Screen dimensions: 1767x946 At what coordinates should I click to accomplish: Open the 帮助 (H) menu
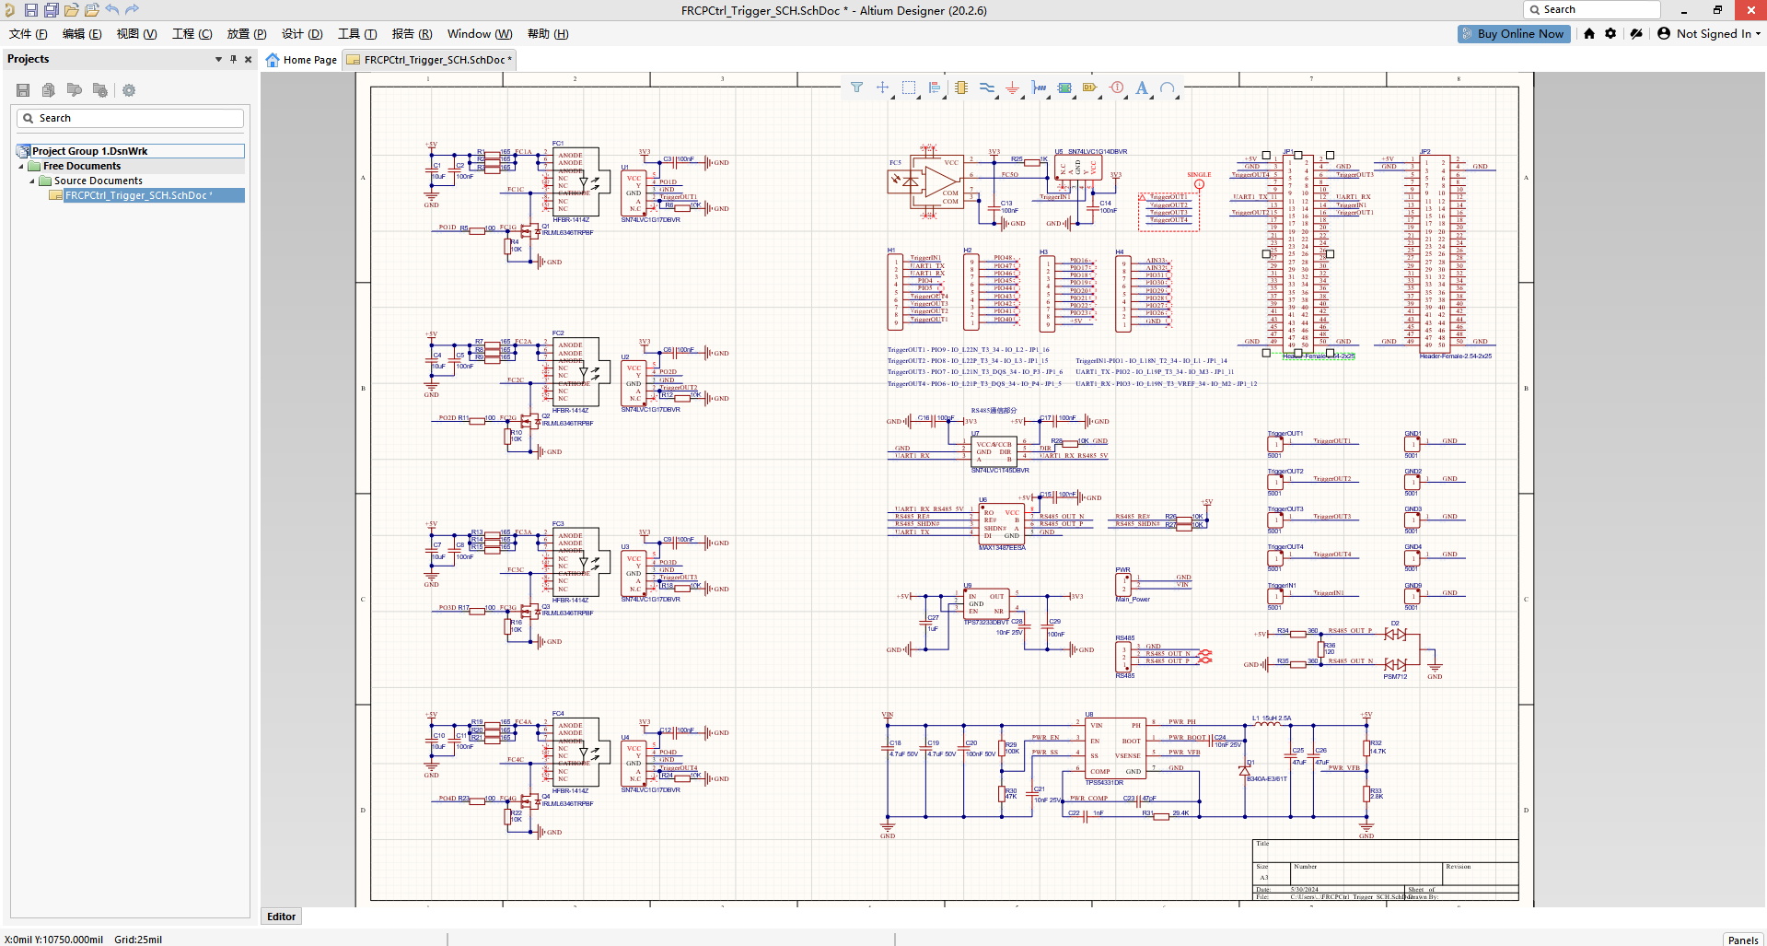pos(548,34)
